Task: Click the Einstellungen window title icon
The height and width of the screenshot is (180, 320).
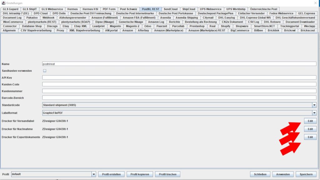Action: [x=3, y=3]
